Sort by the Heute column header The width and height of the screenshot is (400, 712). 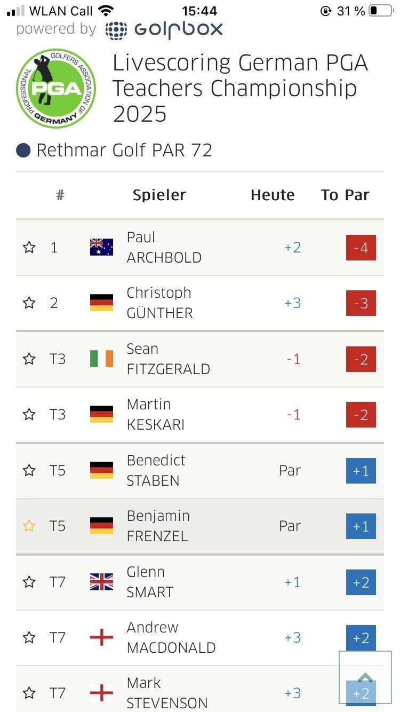point(272,195)
